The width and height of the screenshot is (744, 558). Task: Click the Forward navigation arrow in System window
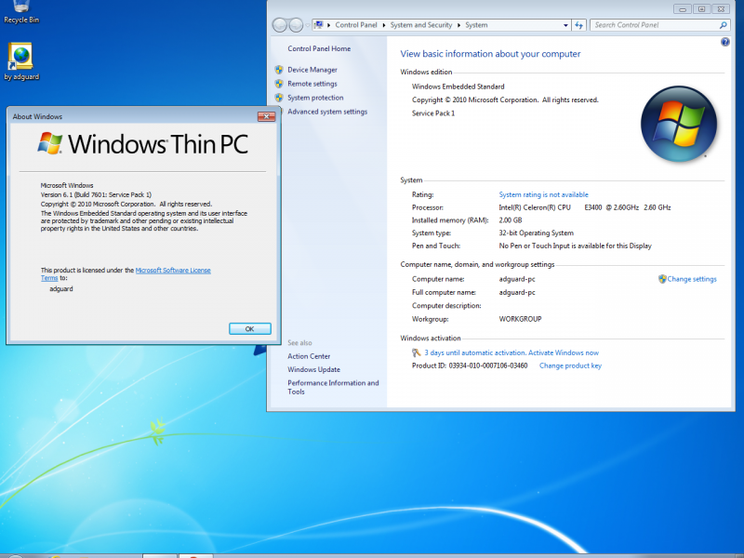click(x=296, y=25)
